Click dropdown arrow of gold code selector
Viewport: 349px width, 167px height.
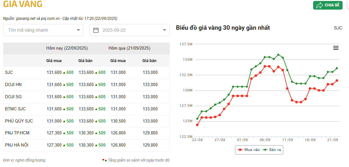(78, 30)
